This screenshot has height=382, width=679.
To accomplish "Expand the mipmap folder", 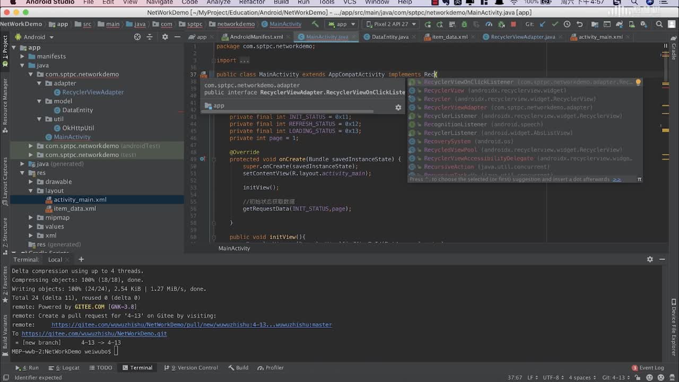I will 31,218.
